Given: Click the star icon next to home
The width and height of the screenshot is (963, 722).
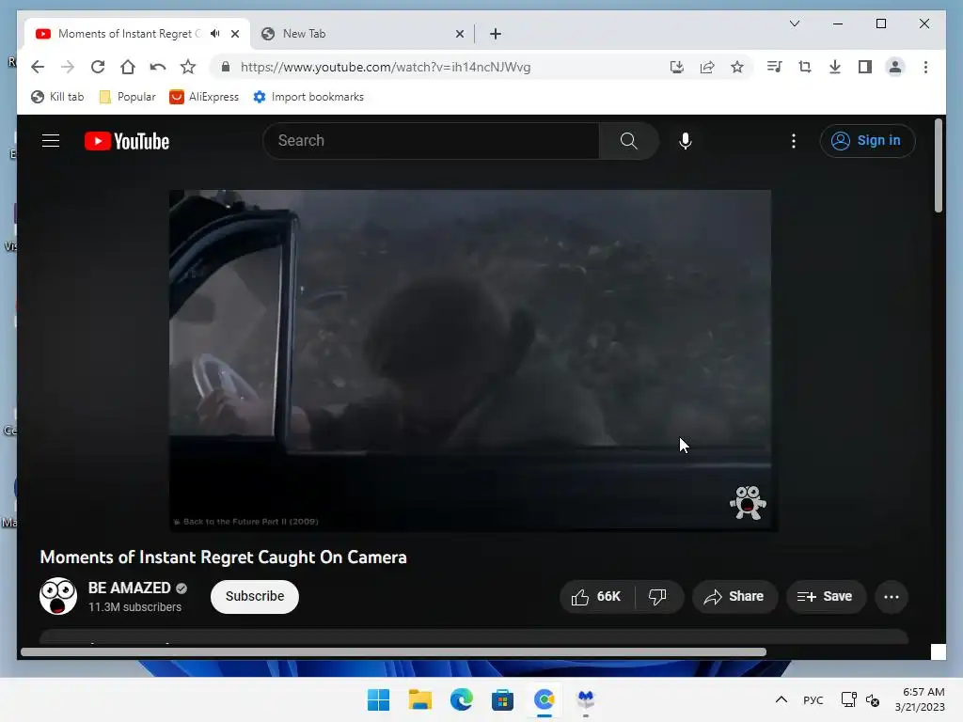Looking at the screenshot, I should click(188, 67).
